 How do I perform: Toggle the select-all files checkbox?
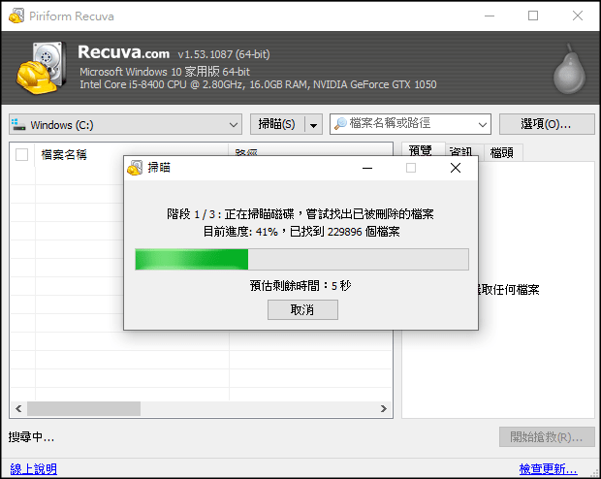click(22, 154)
